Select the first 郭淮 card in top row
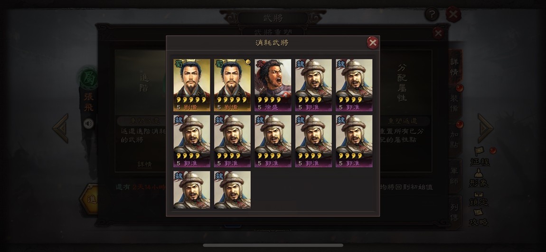 coord(313,85)
